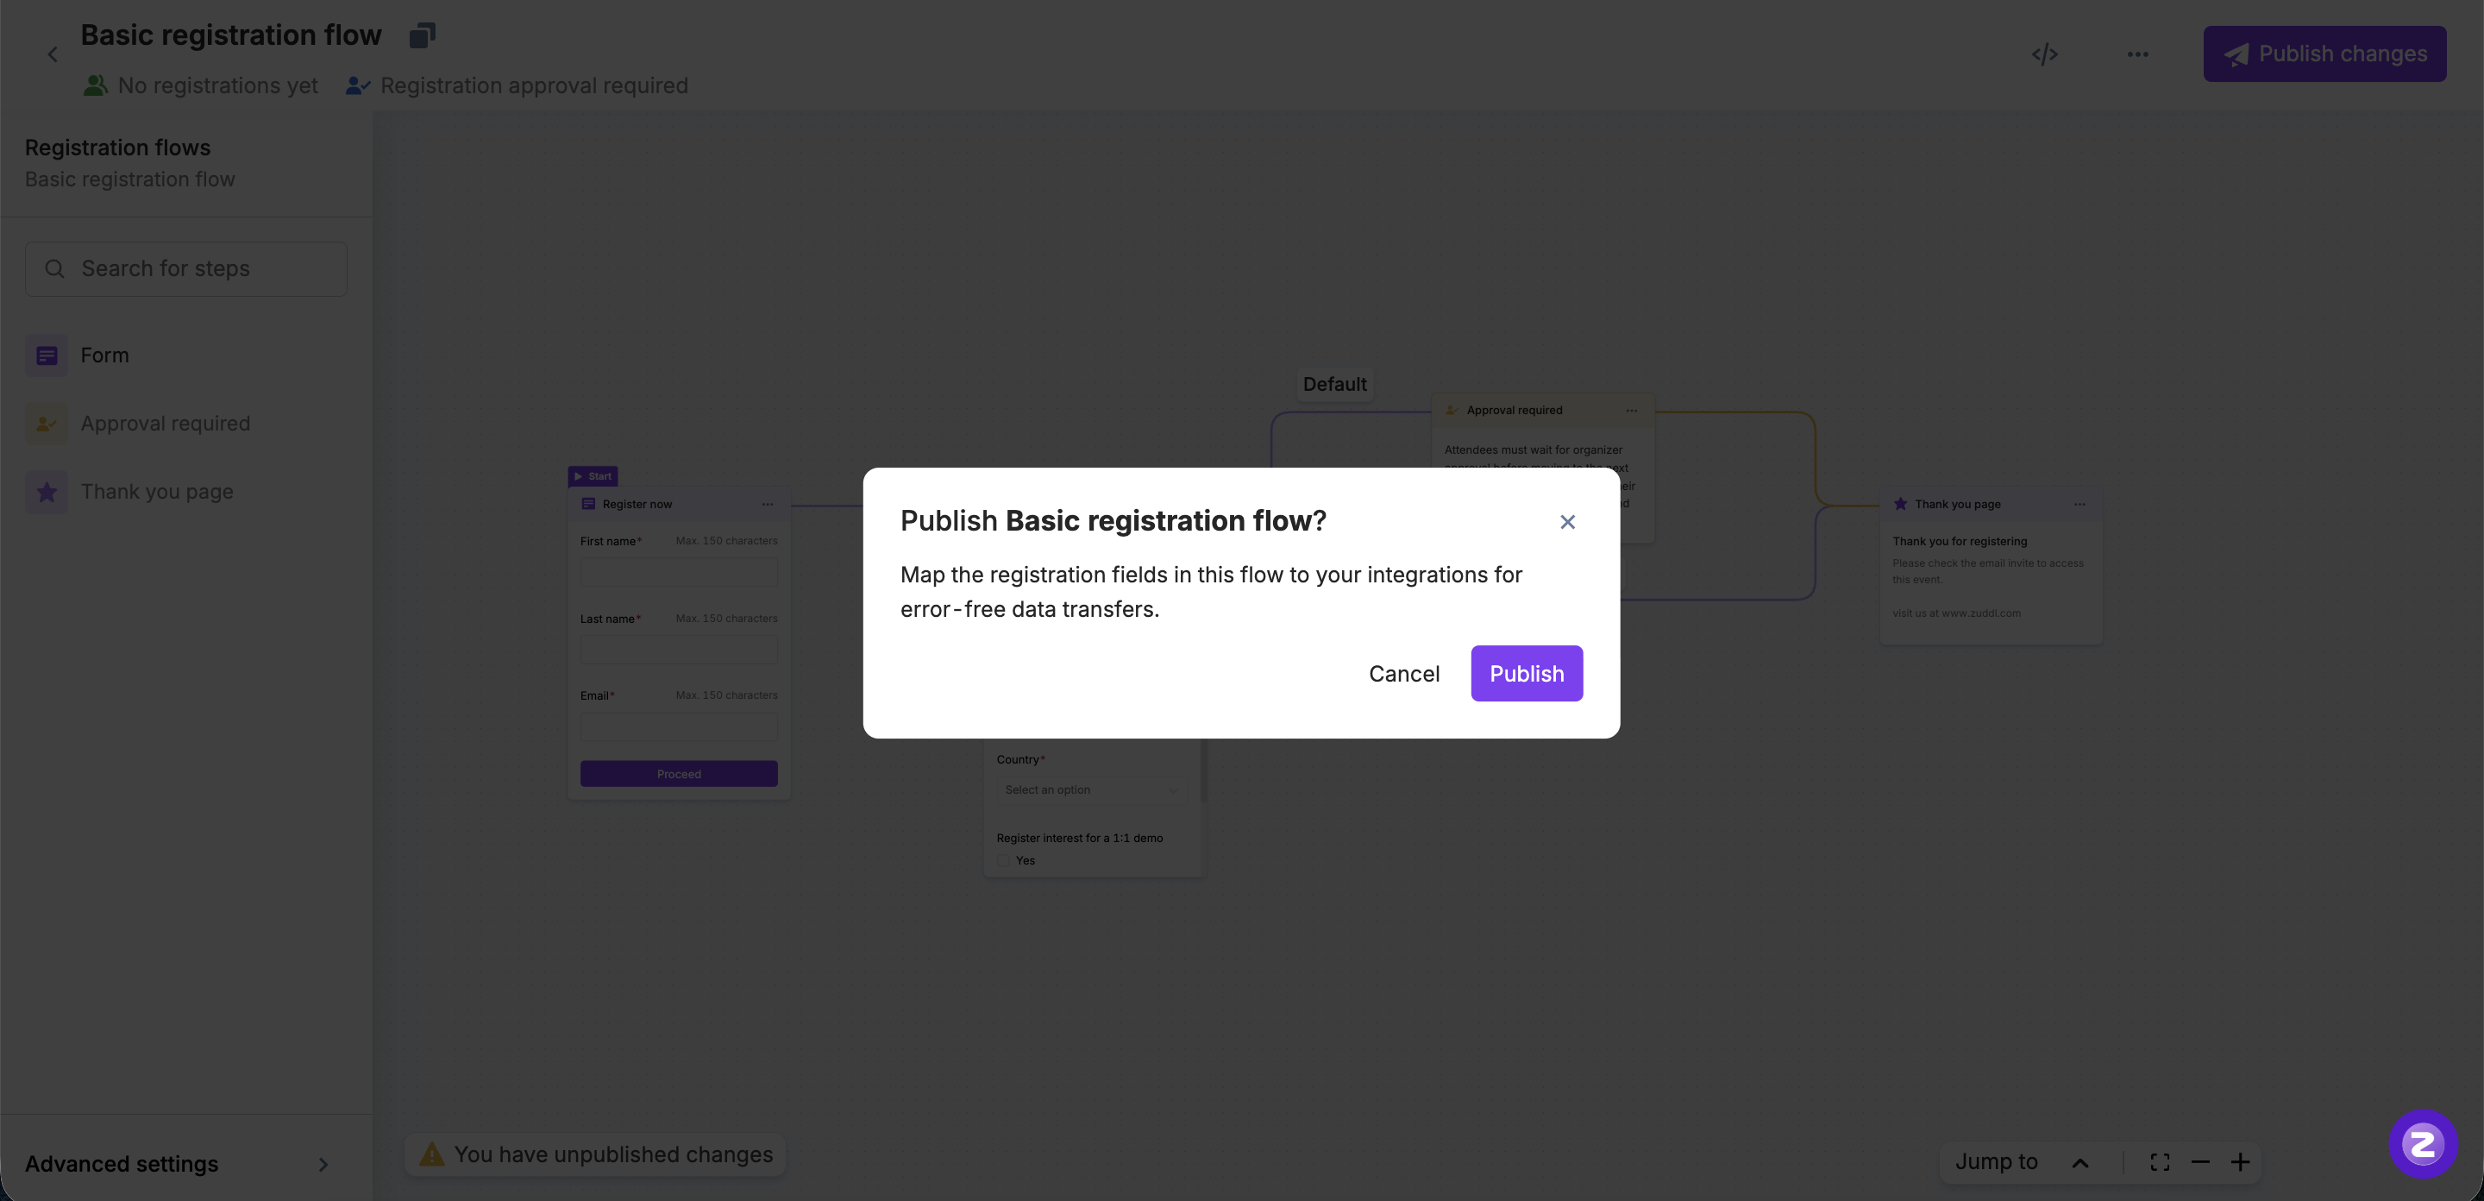Screen dimensions: 2484x1201
Task: Click the back arrow near title
Action: [x=53, y=55]
